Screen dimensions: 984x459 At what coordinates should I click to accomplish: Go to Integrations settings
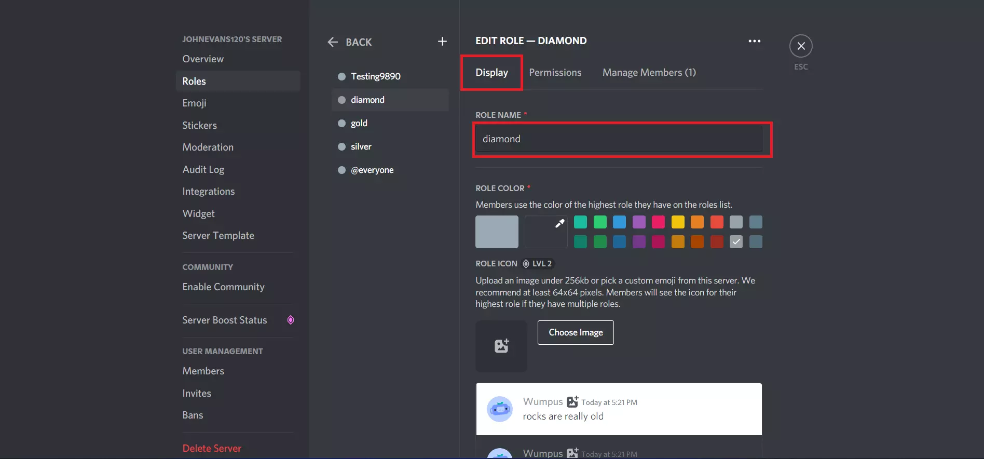238,192
